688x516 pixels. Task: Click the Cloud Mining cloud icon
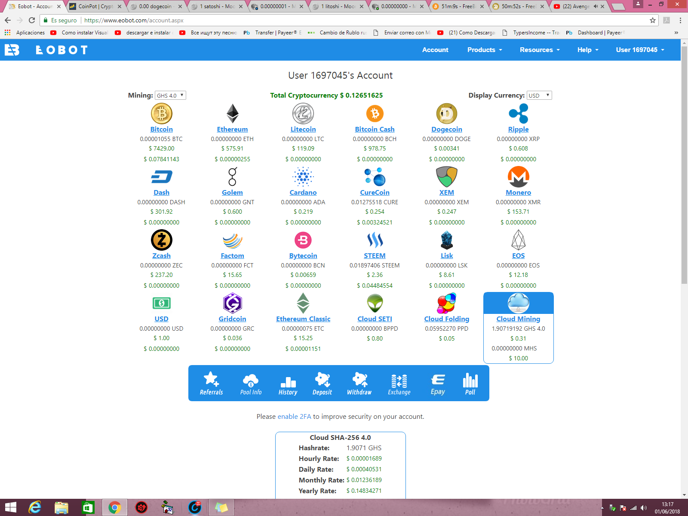tap(518, 303)
